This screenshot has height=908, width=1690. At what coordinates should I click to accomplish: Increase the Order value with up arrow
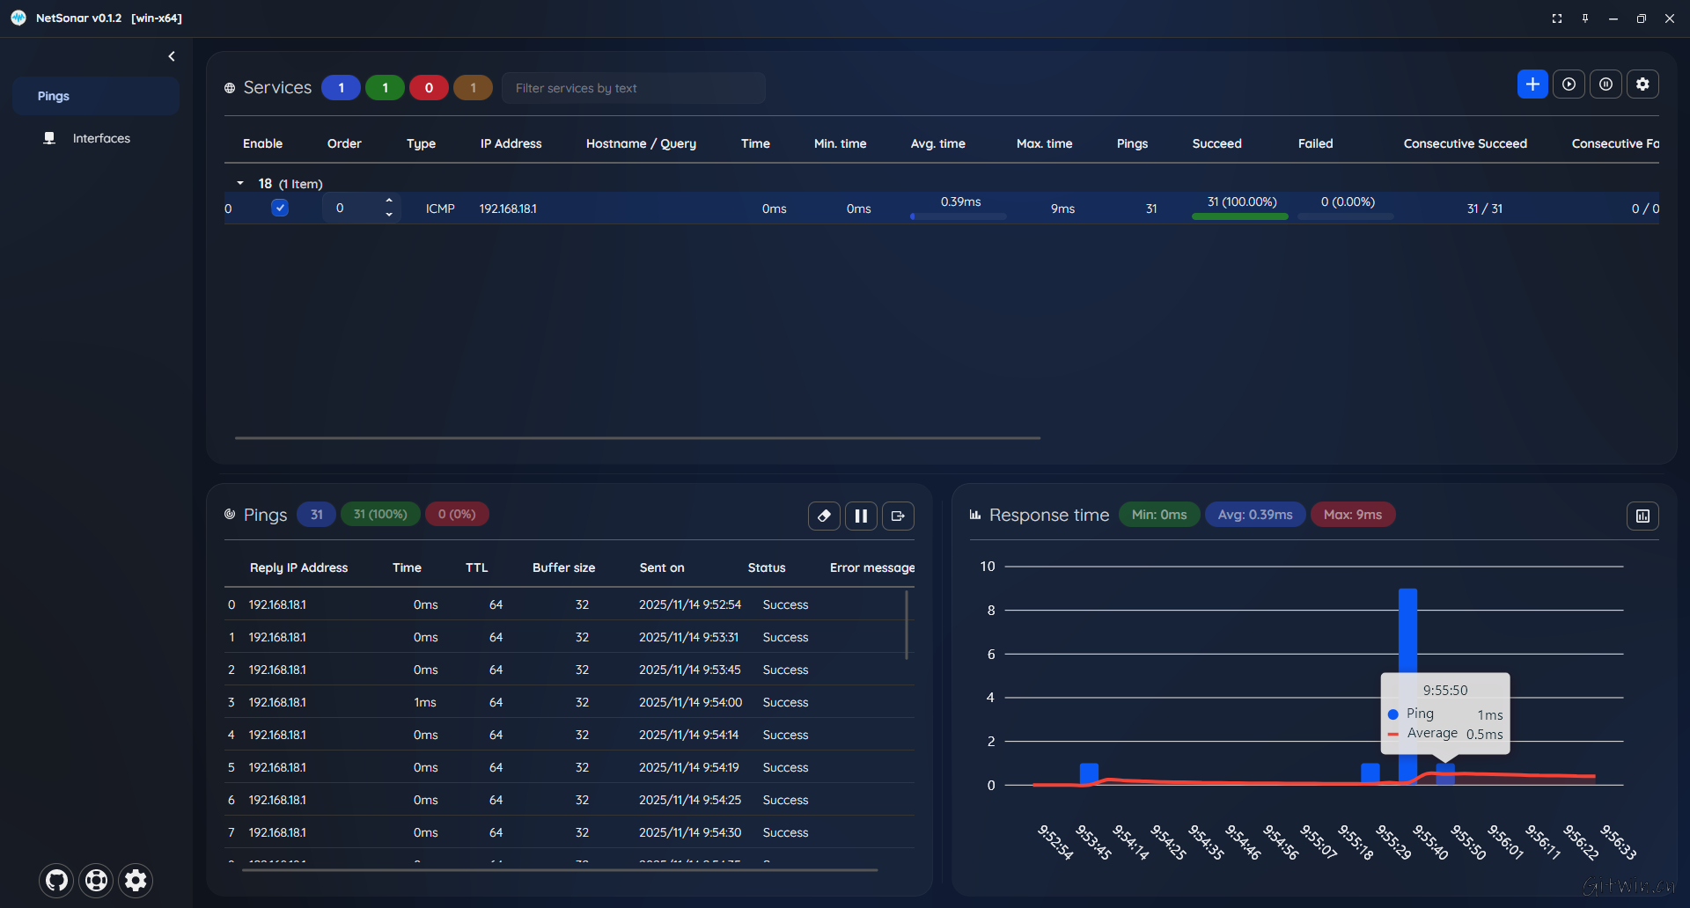point(389,201)
